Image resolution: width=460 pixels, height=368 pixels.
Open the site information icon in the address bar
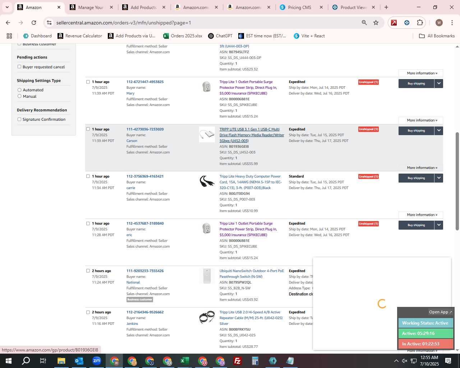49,23
